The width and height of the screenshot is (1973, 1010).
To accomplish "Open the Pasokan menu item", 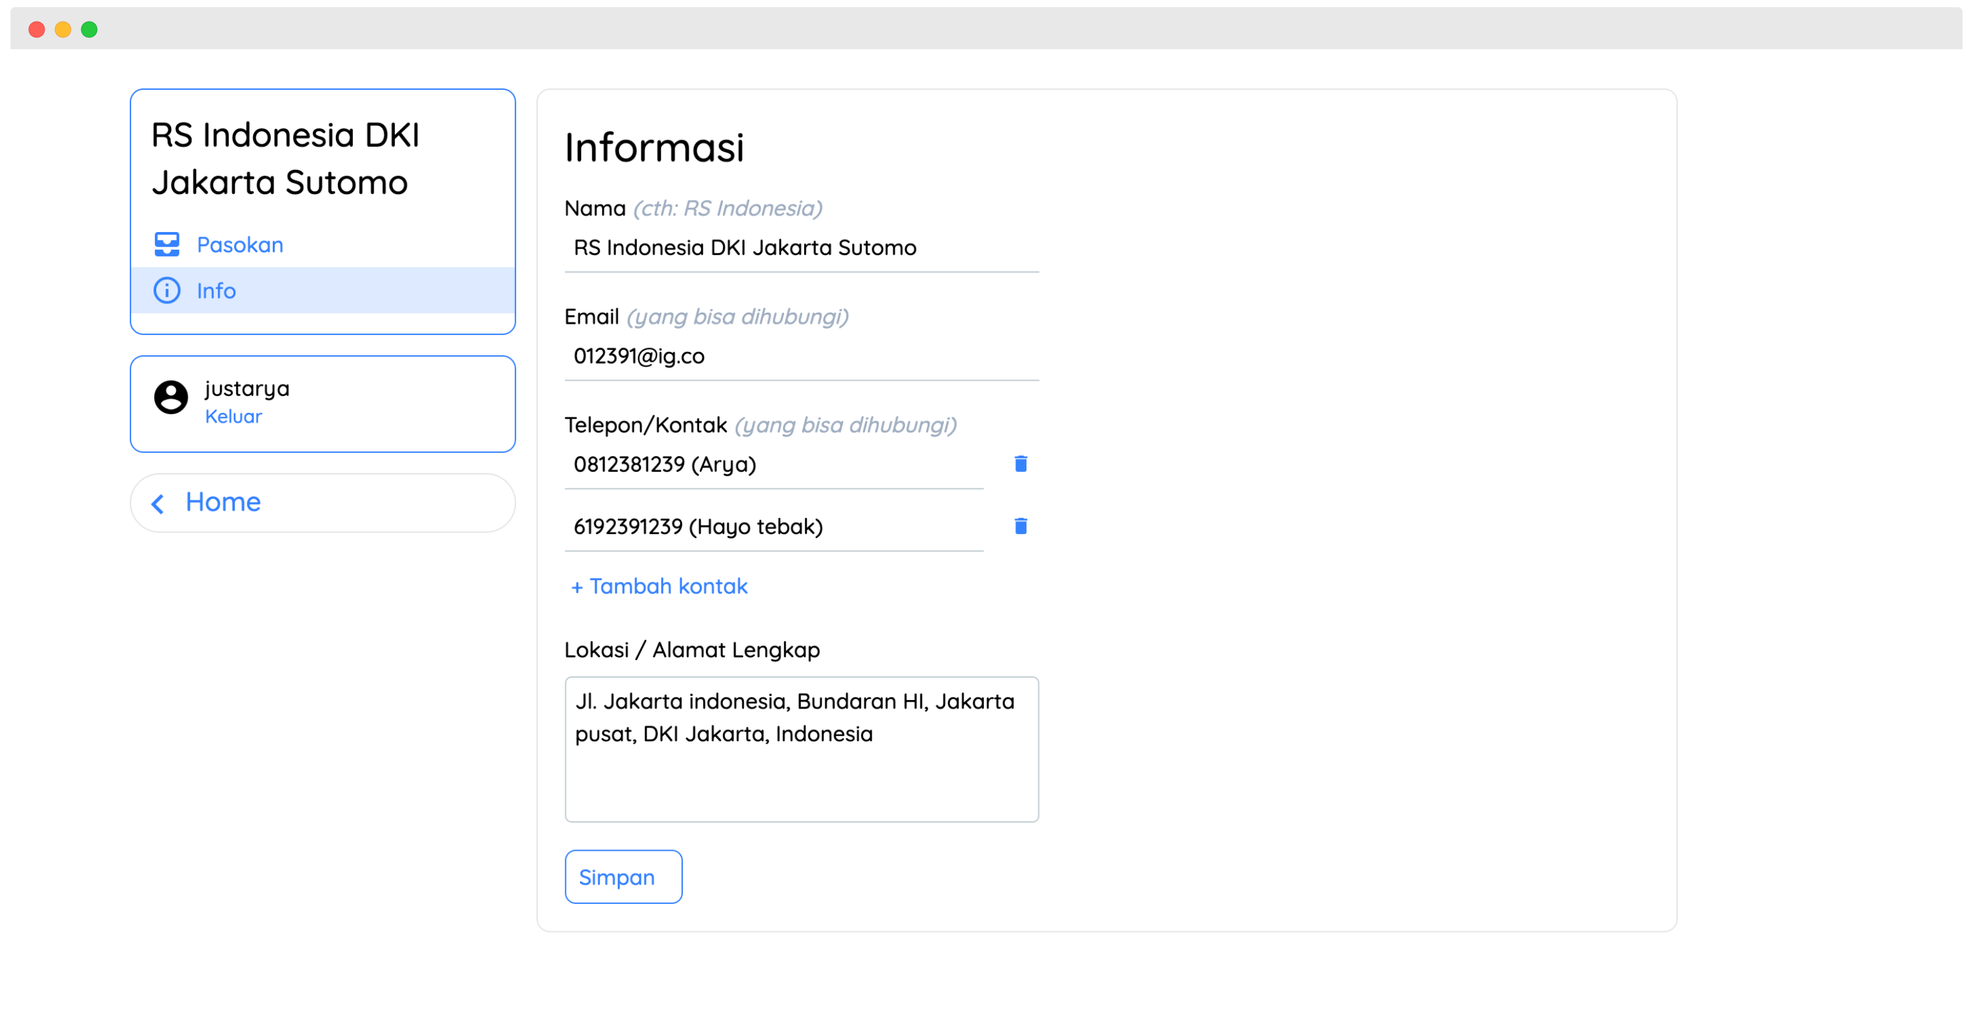I will click(x=323, y=244).
